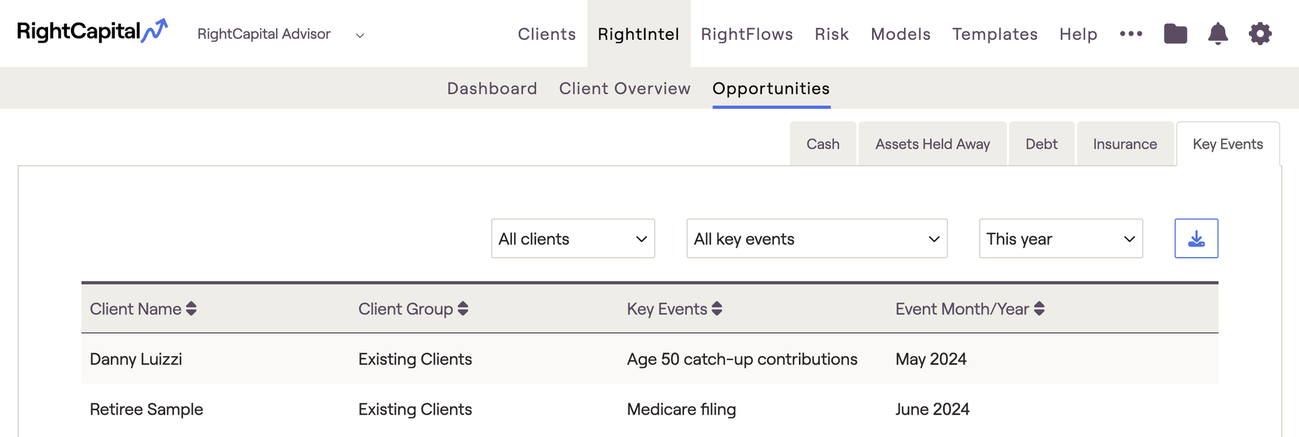Image resolution: width=1299 pixels, height=437 pixels.
Task: Expand the RightCapital Advisor account chevron
Action: coord(360,35)
